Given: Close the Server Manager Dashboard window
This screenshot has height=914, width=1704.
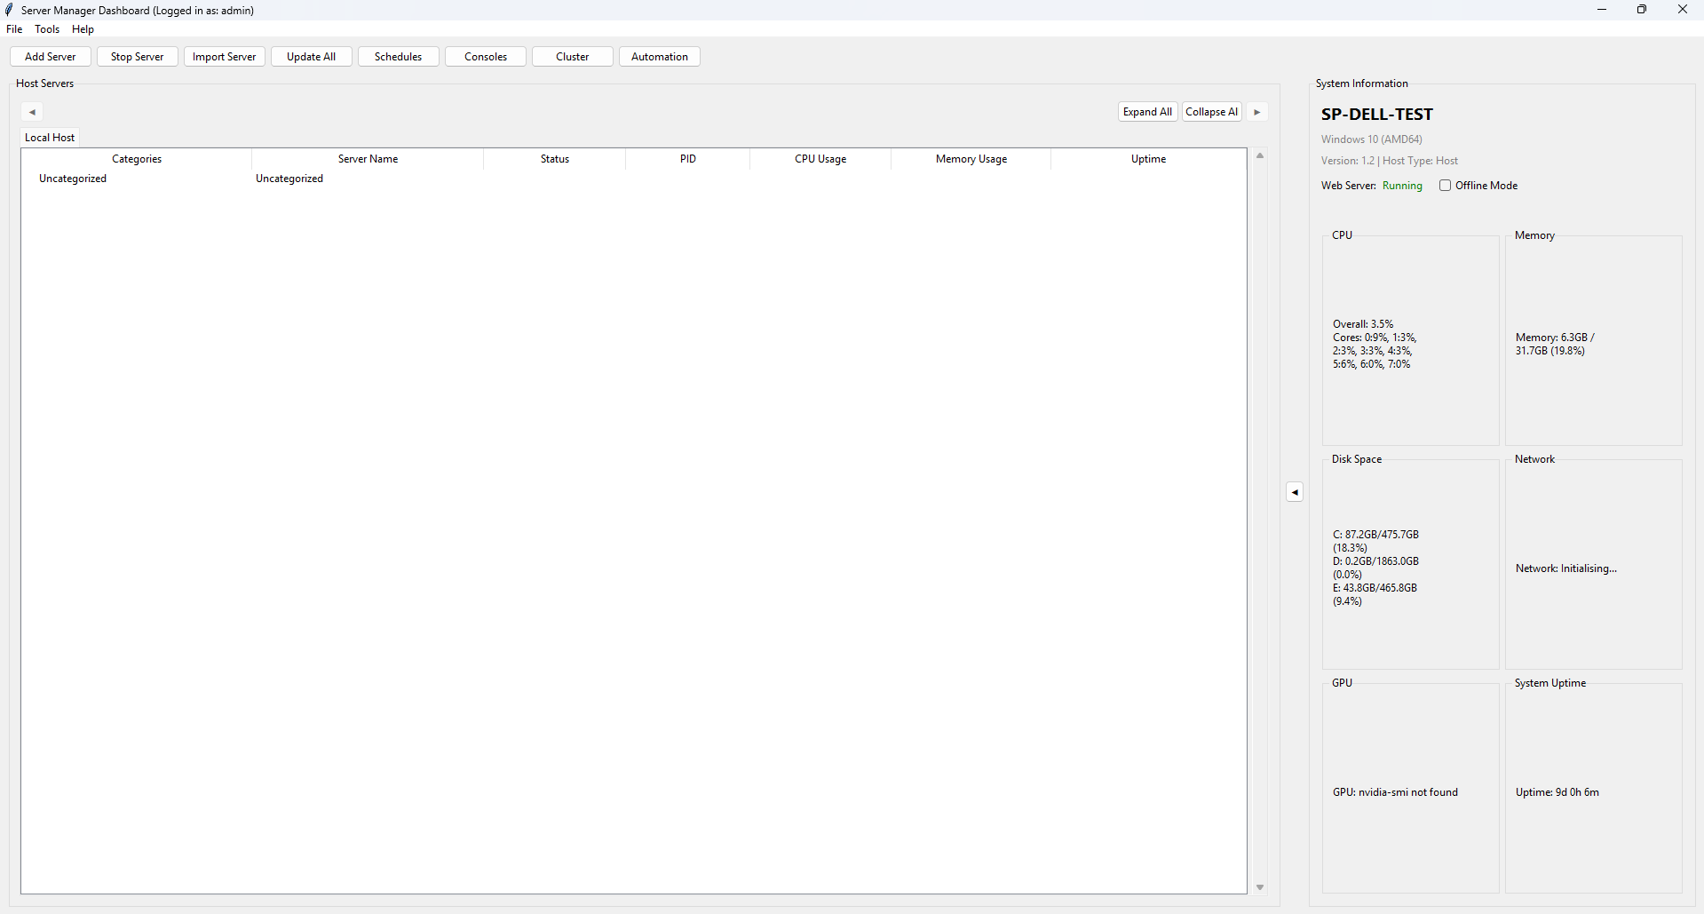Looking at the screenshot, I should point(1683,10).
